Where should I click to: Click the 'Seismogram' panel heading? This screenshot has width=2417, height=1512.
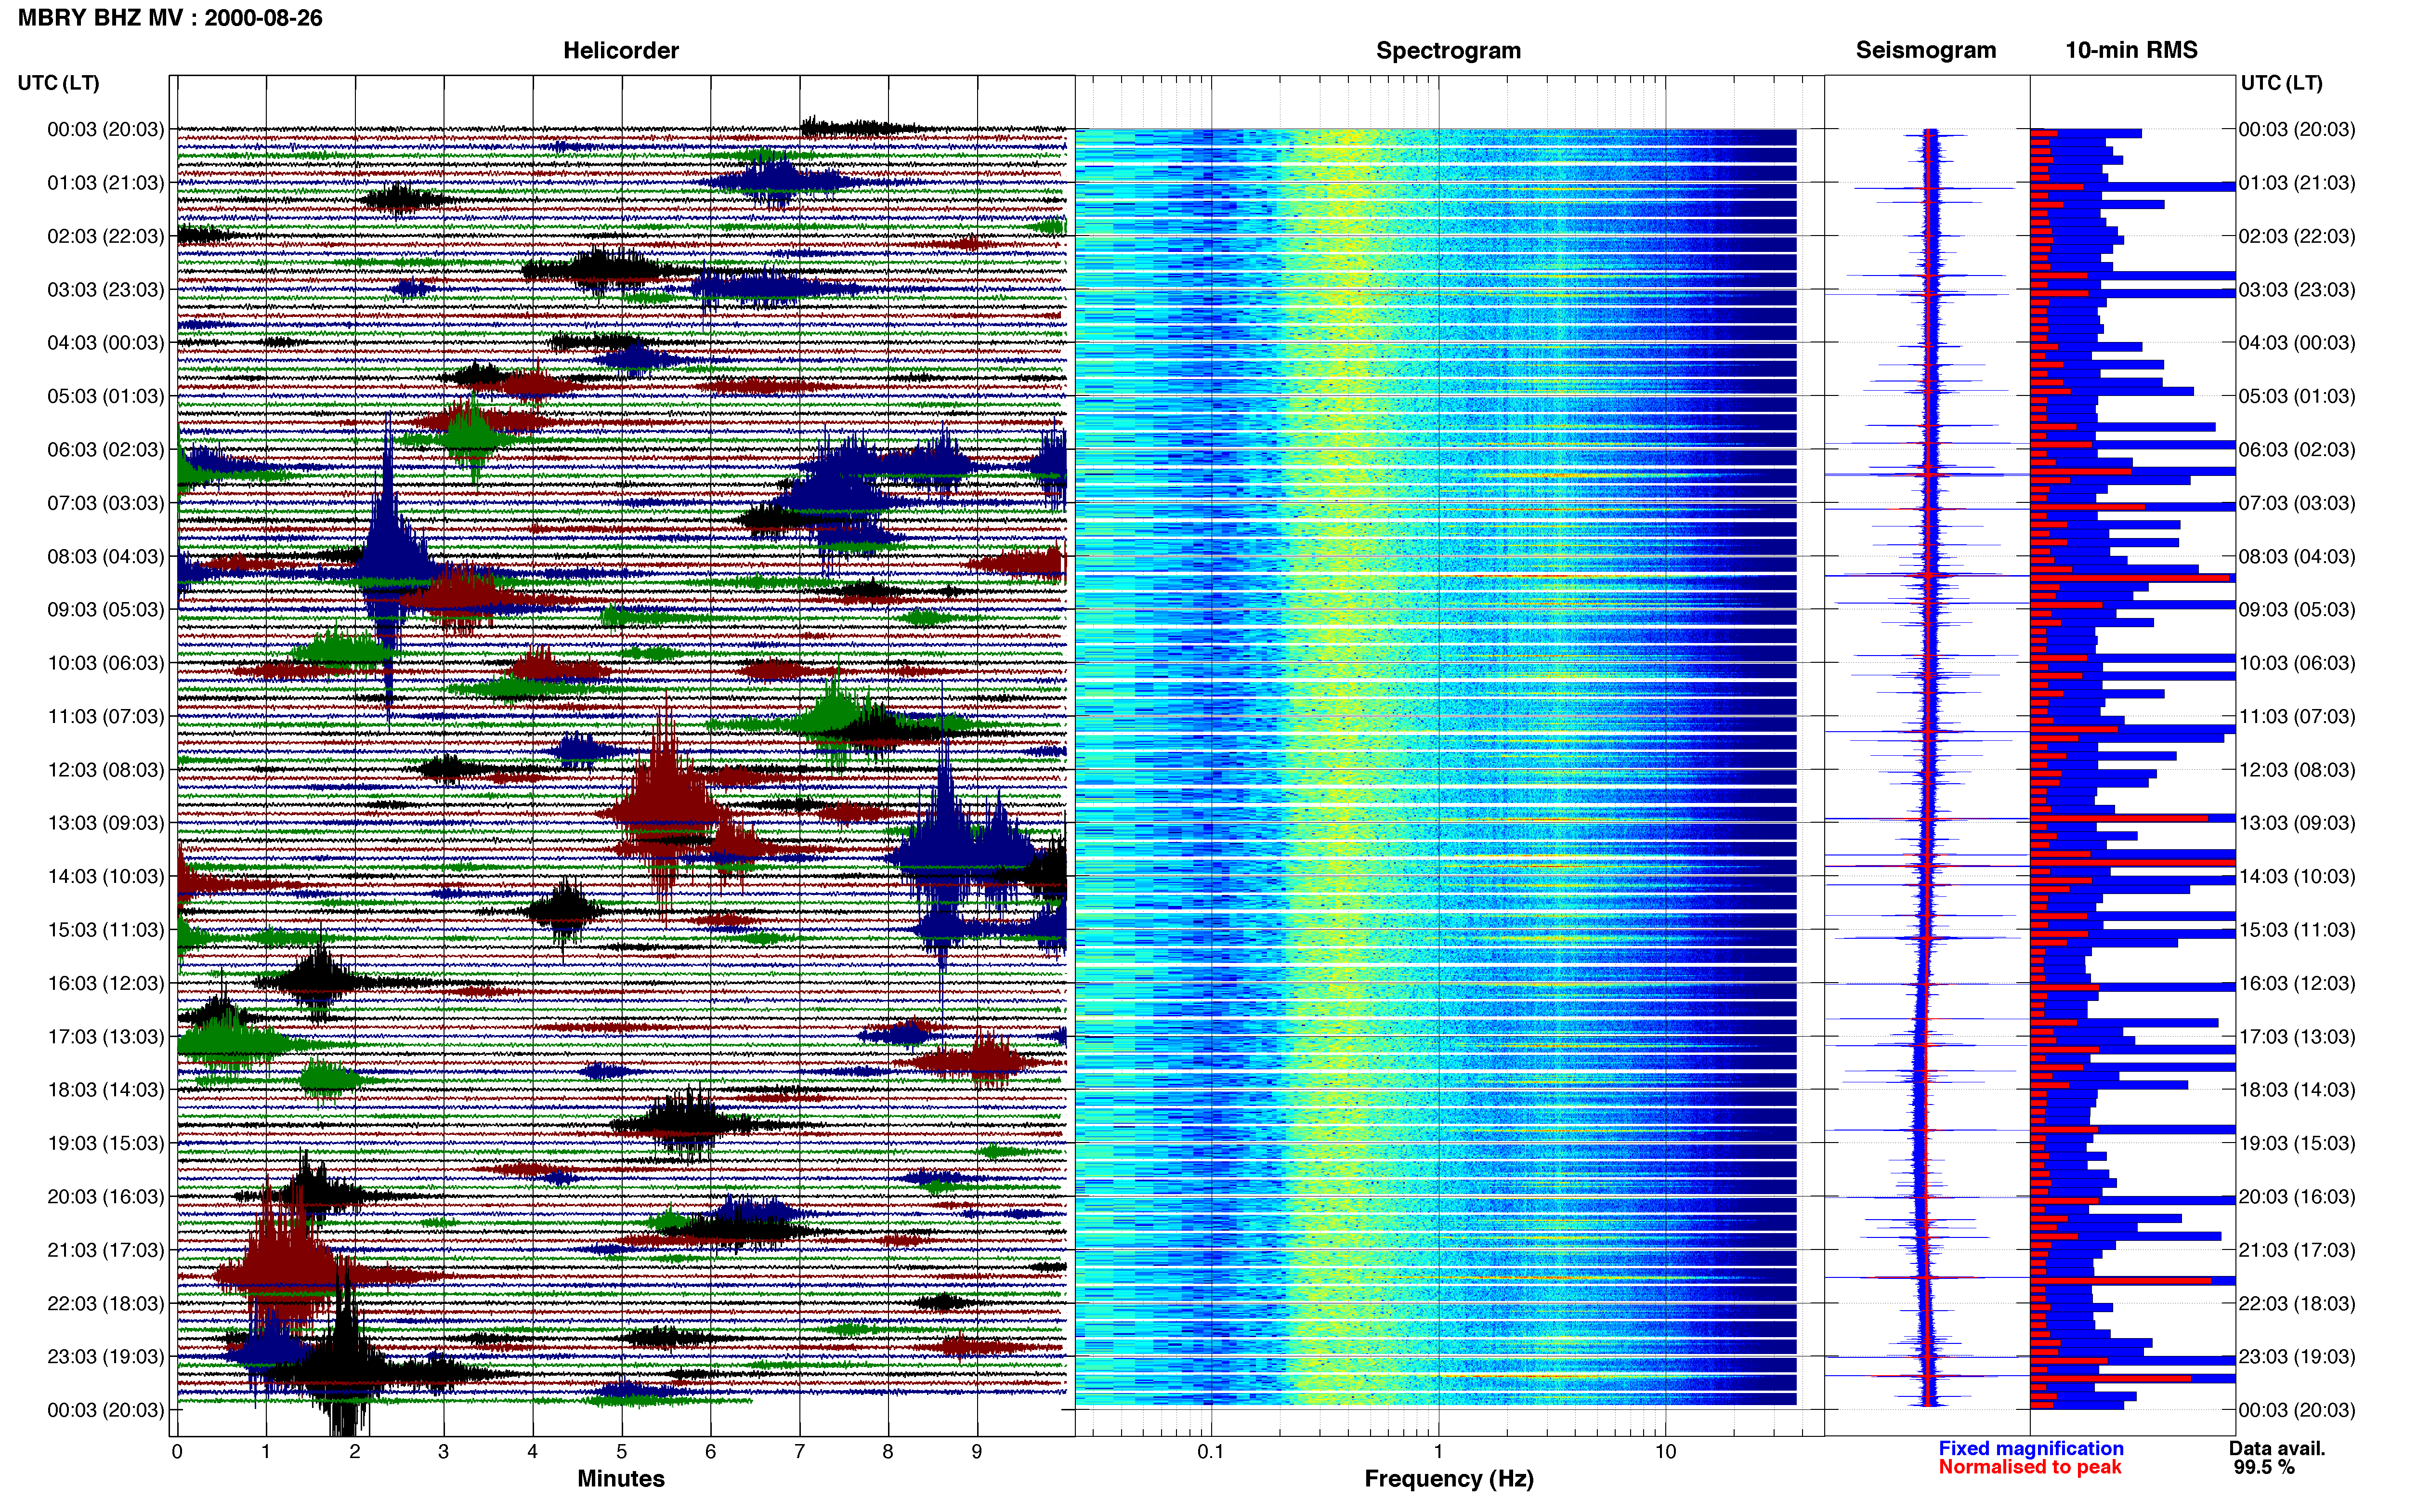(x=1925, y=50)
